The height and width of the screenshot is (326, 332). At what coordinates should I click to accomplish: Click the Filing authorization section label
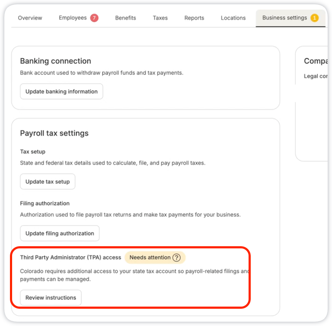[x=45, y=204]
